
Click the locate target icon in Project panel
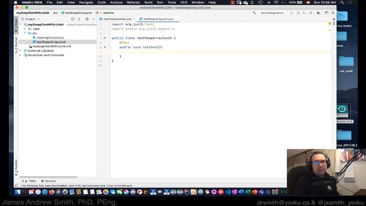click(x=73, y=19)
